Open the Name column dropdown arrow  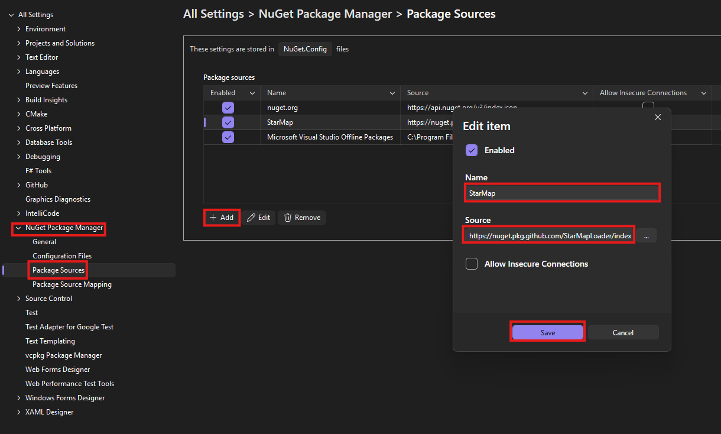pyautogui.click(x=392, y=93)
